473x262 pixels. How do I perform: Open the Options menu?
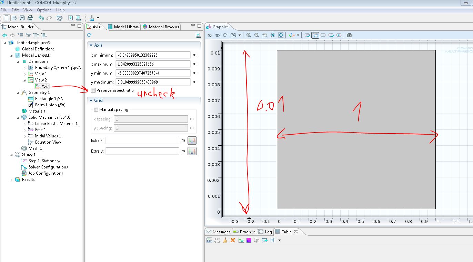tap(44, 10)
